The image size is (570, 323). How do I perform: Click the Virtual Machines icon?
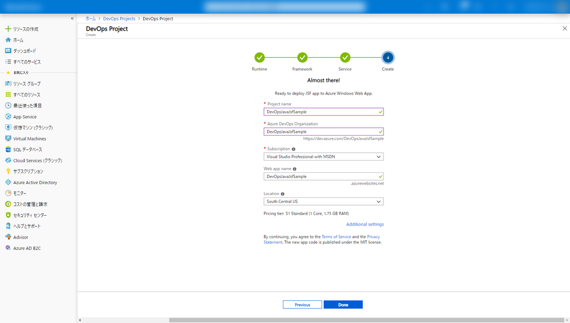(x=8, y=138)
